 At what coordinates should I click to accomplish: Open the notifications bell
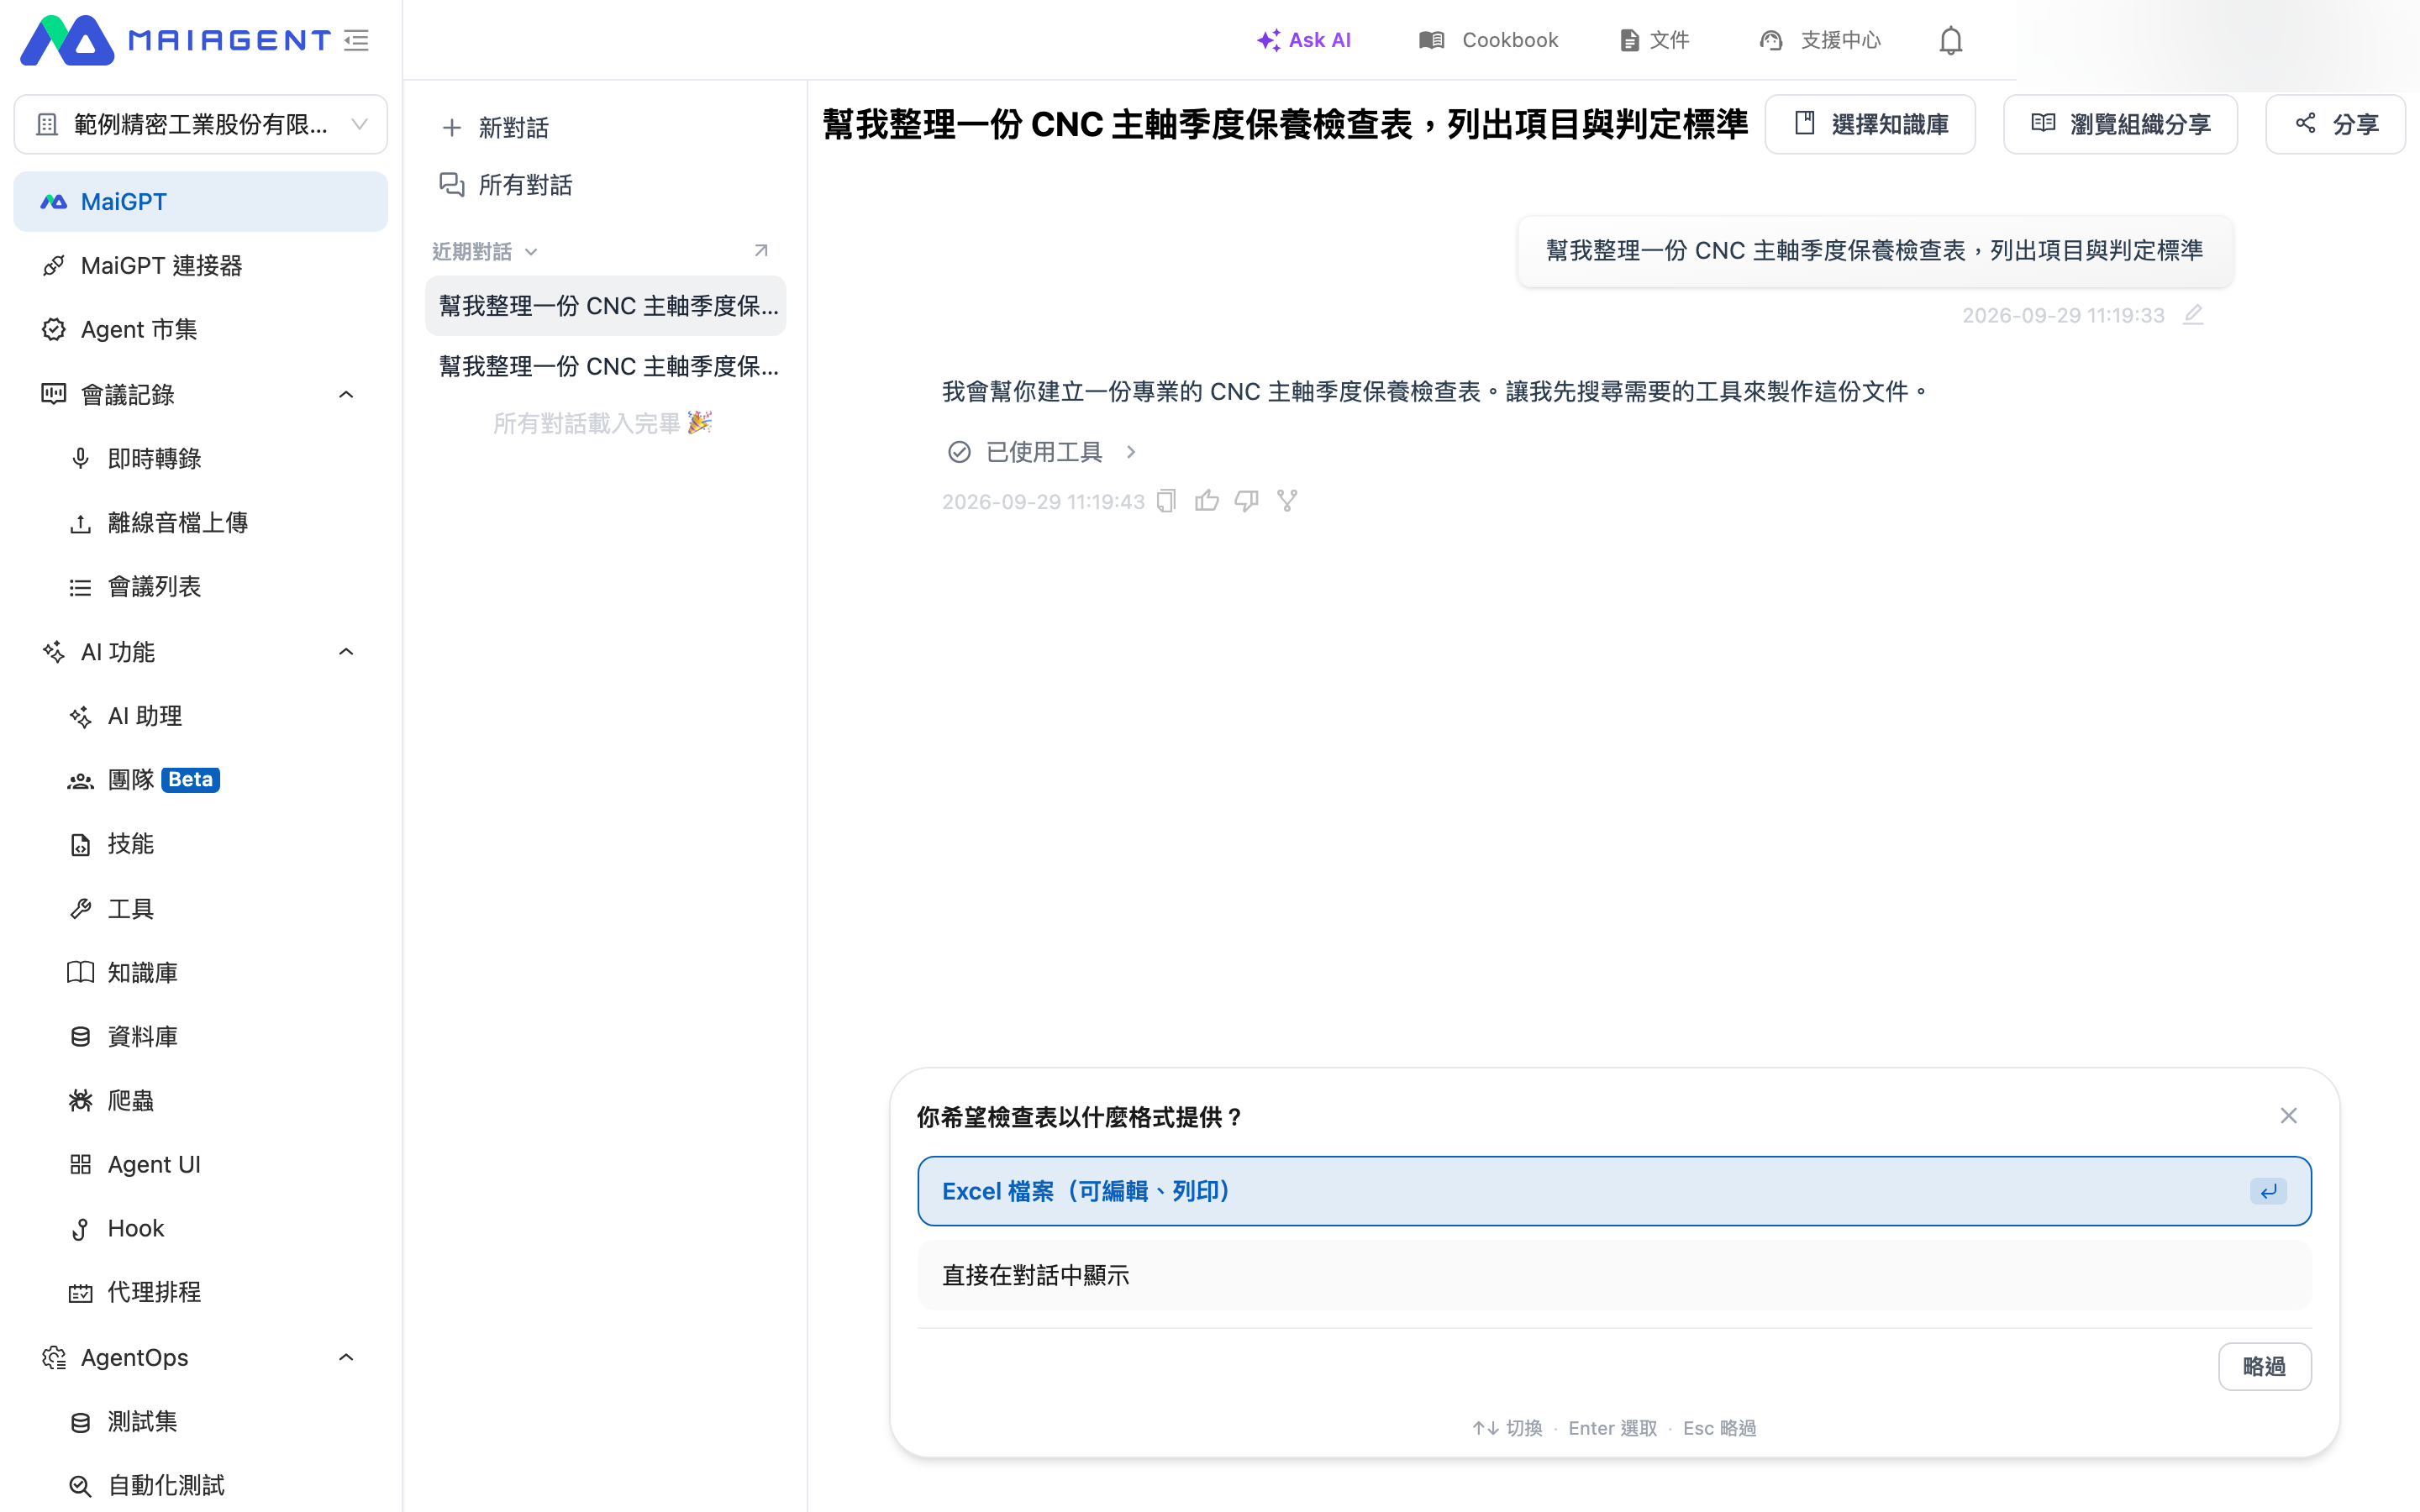(1950, 40)
